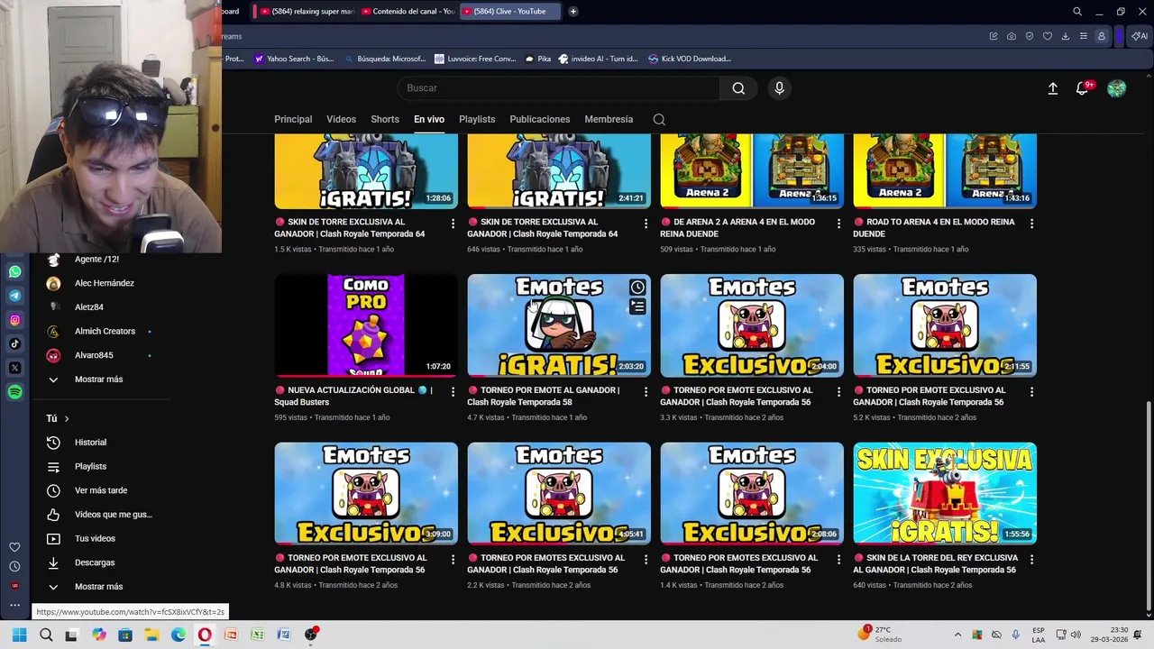The height and width of the screenshot is (649, 1154).
Task: Search within channel magnifier icon
Action: pos(659,119)
